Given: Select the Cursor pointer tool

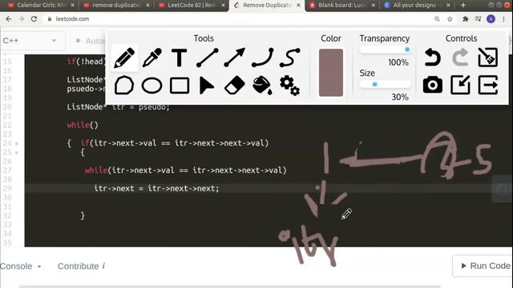Looking at the screenshot, I should (207, 86).
